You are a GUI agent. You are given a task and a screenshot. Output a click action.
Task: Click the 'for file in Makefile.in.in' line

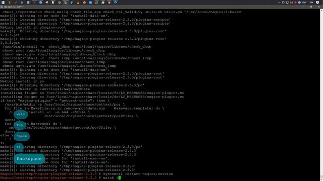[x=84, y=109]
